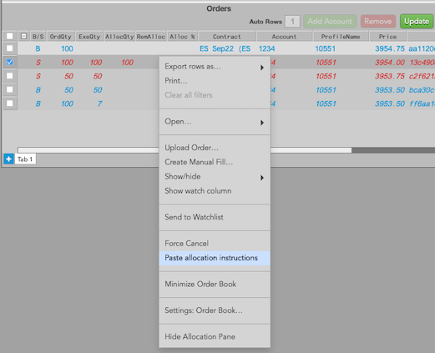The width and height of the screenshot is (435, 353).
Task: Click the Auto Rows number field
Action: click(292, 22)
